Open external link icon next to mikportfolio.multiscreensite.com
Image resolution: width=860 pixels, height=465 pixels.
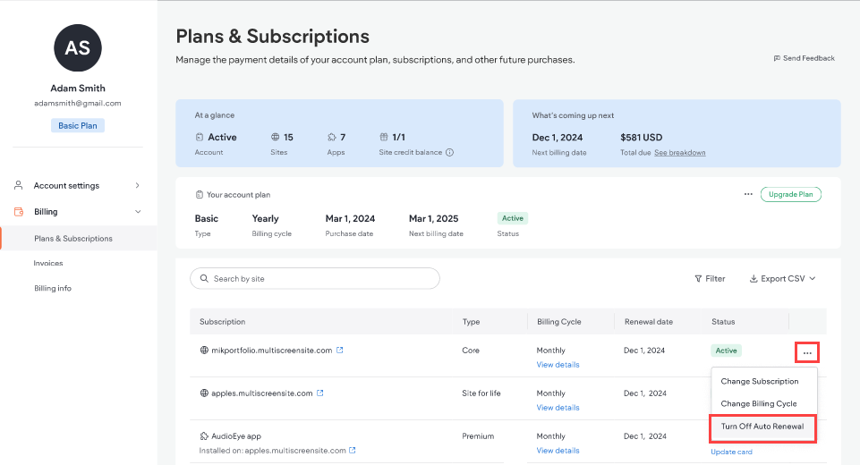point(340,351)
